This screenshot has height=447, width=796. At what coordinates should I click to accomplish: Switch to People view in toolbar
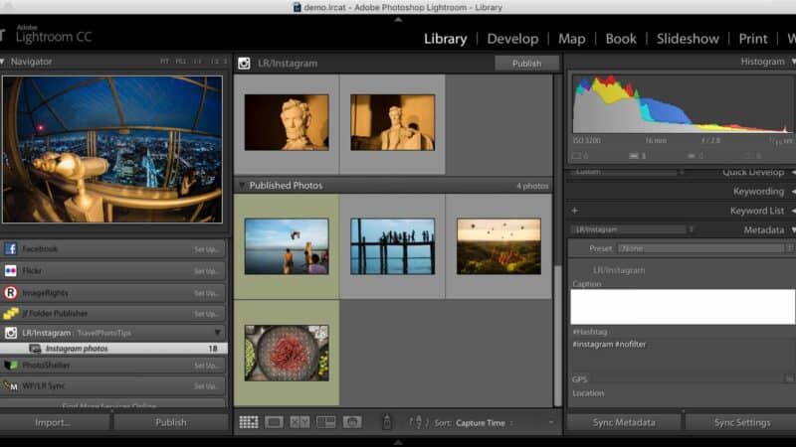pyautogui.click(x=352, y=422)
